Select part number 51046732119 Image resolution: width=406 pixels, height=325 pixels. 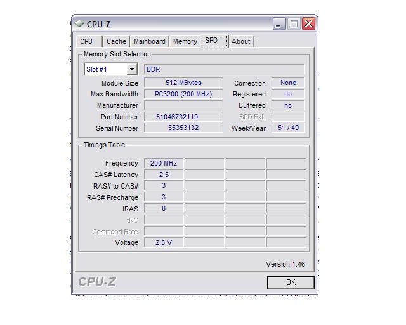(183, 117)
